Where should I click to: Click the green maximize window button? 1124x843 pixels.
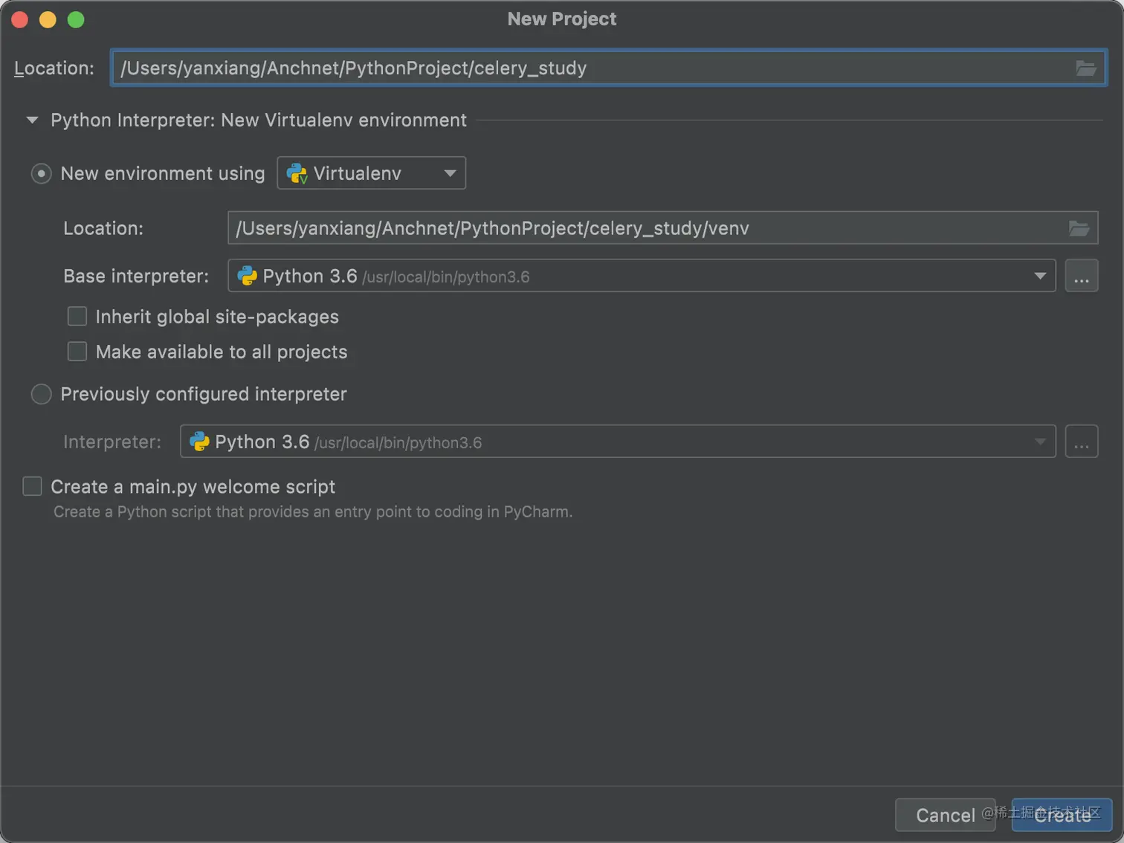click(x=76, y=19)
